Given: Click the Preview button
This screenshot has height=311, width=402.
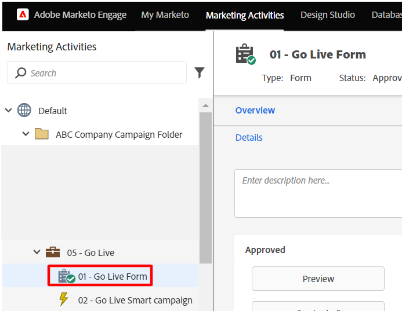Looking at the screenshot, I should click(x=318, y=279).
